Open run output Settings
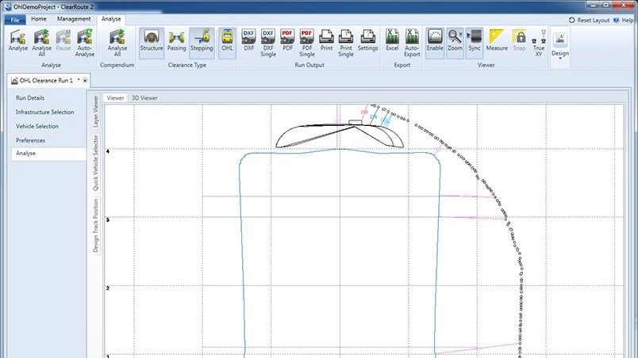 click(x=368, y=40)
